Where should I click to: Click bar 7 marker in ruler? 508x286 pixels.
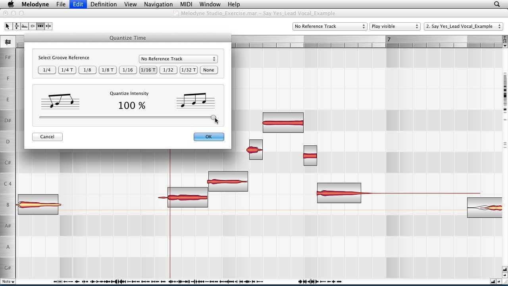click(x=389, y=39)
